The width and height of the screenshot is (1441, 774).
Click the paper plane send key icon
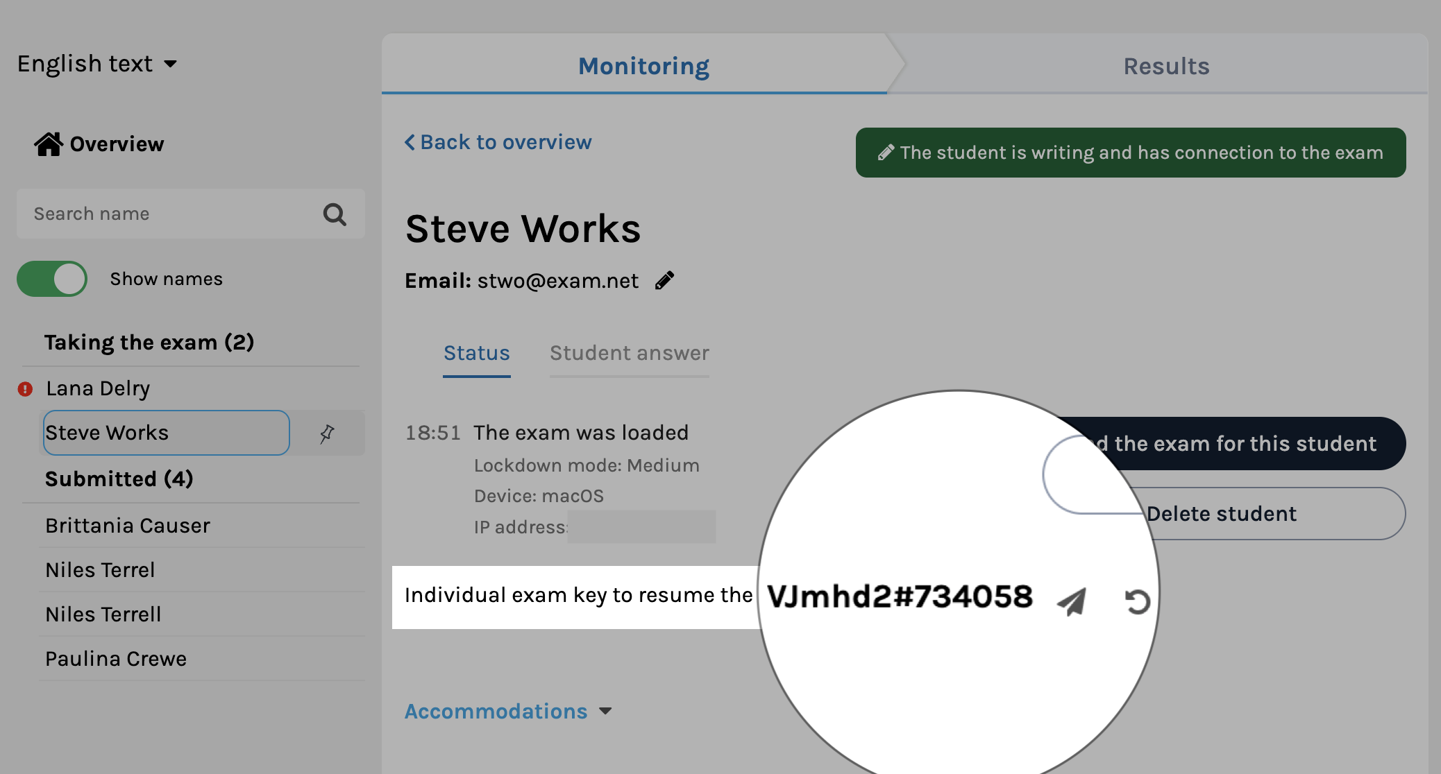[1072, 601]
